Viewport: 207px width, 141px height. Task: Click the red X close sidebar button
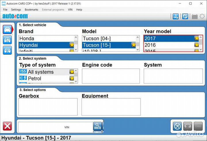point(7,126)
